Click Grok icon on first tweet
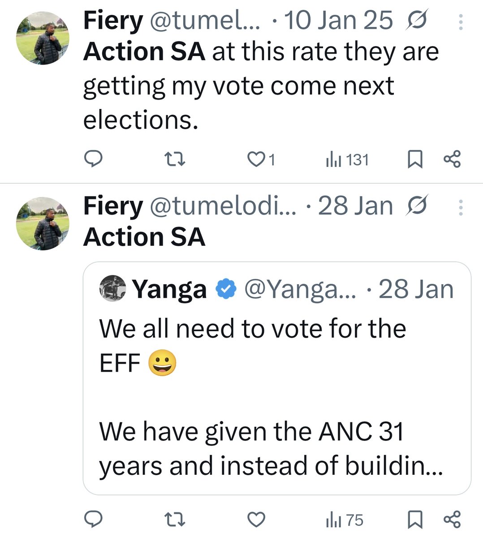The height and width of the screenshot is (538, 483). pos(417,21)
